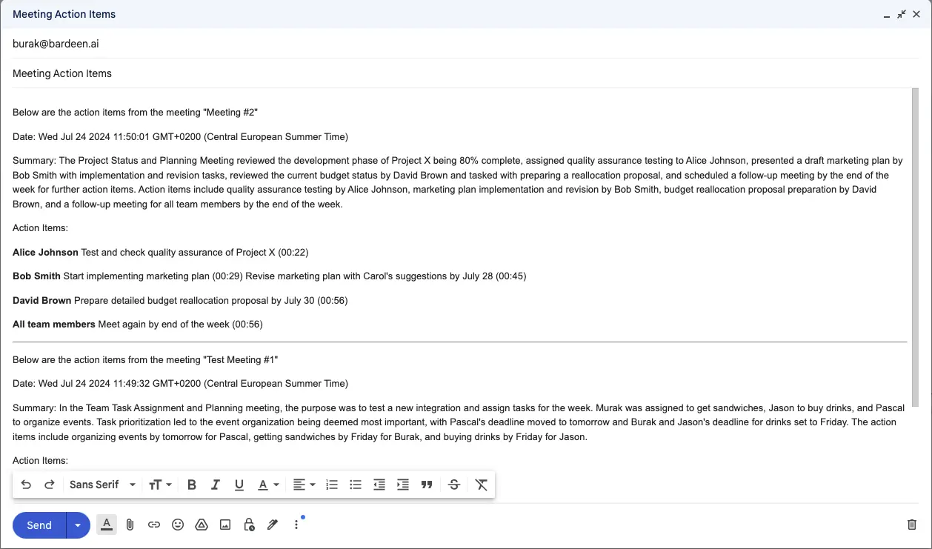Click the bold name David Brown

pyautogui.click(x=42, y=300)
